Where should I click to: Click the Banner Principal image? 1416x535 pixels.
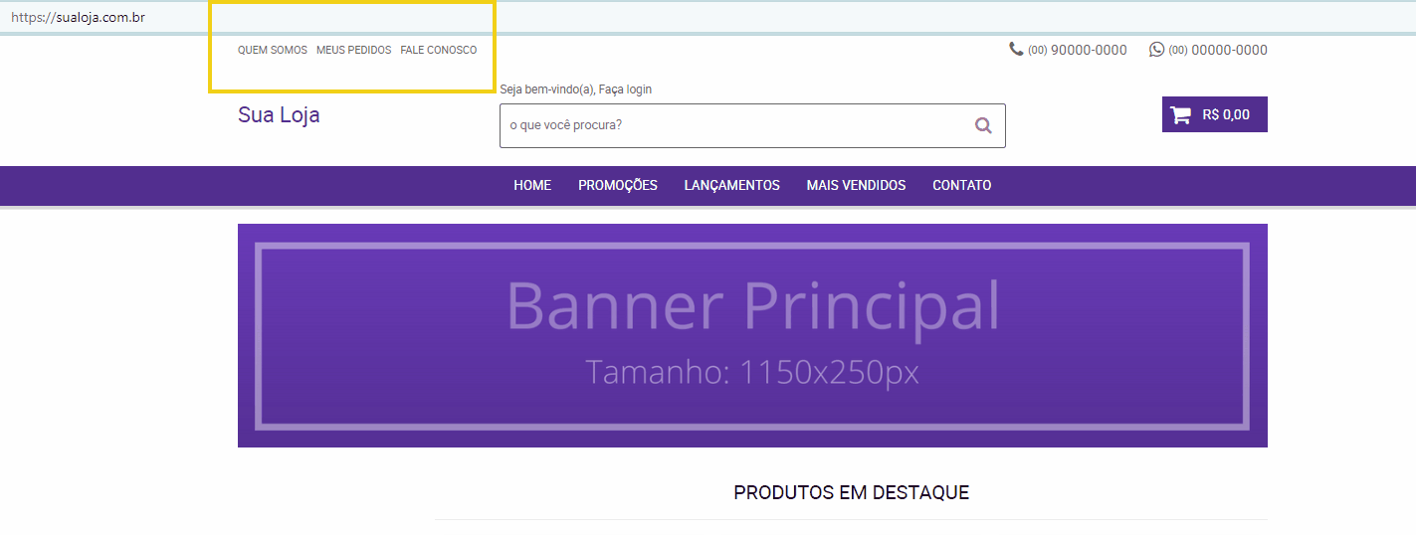pos(752,335)
